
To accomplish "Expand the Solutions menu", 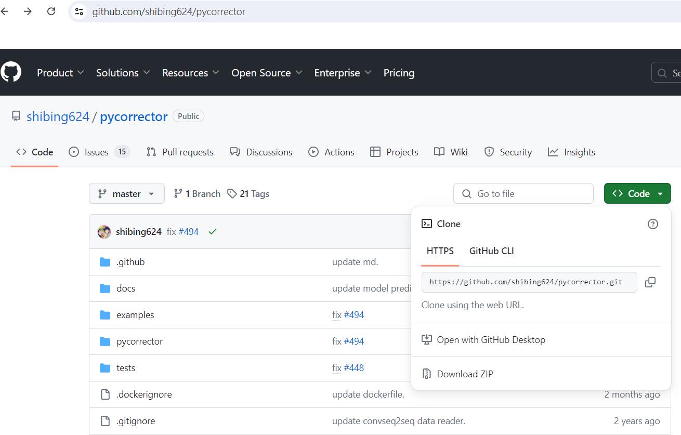I will coord(123,73).
